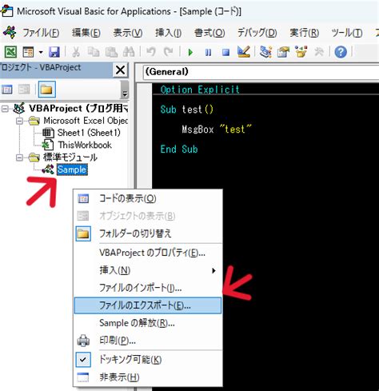Toggle ドッキング可能(K) check item
The height and width of the screenshot is (391, 379).
pos(148,360)
